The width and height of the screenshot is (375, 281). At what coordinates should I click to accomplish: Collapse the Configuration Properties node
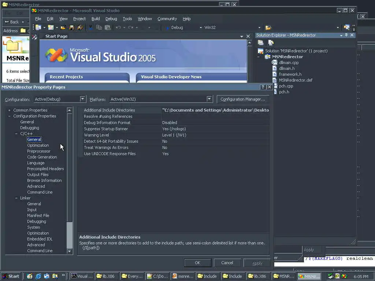pos(9,116)
